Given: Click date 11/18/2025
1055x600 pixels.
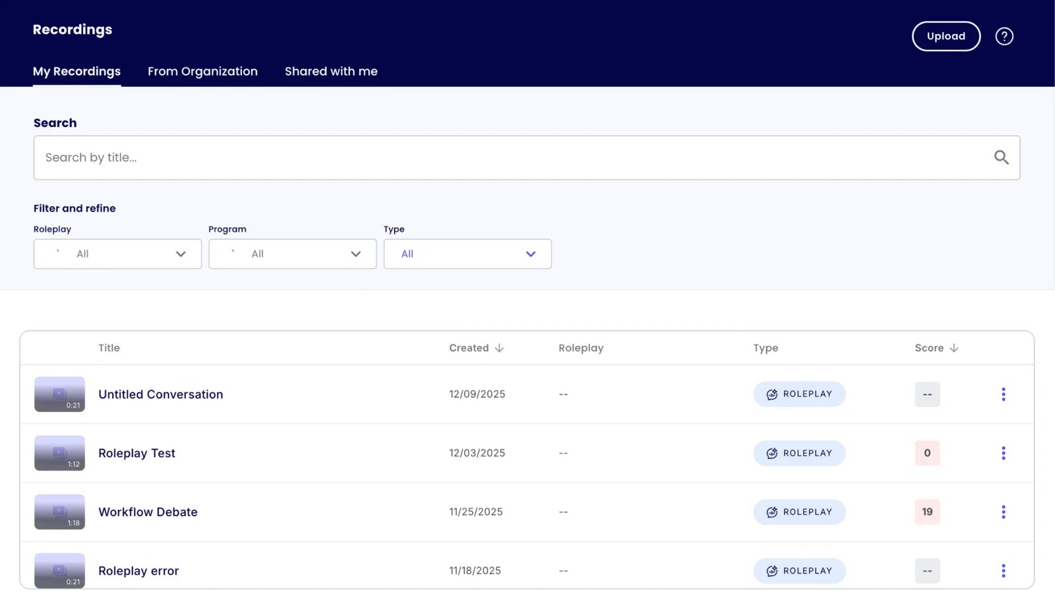Looking at the screenshot, I should point(475,571).
